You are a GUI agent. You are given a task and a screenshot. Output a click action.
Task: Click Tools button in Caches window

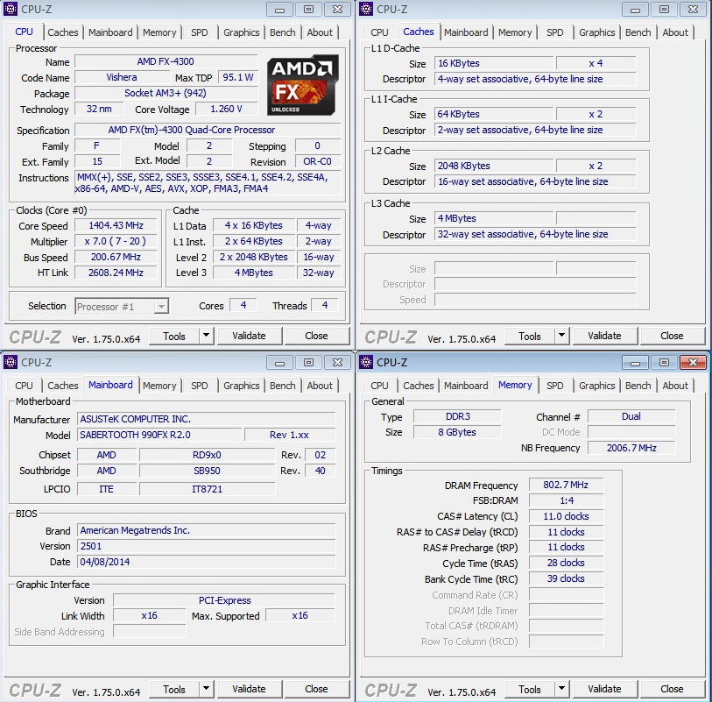pos(530,336)
